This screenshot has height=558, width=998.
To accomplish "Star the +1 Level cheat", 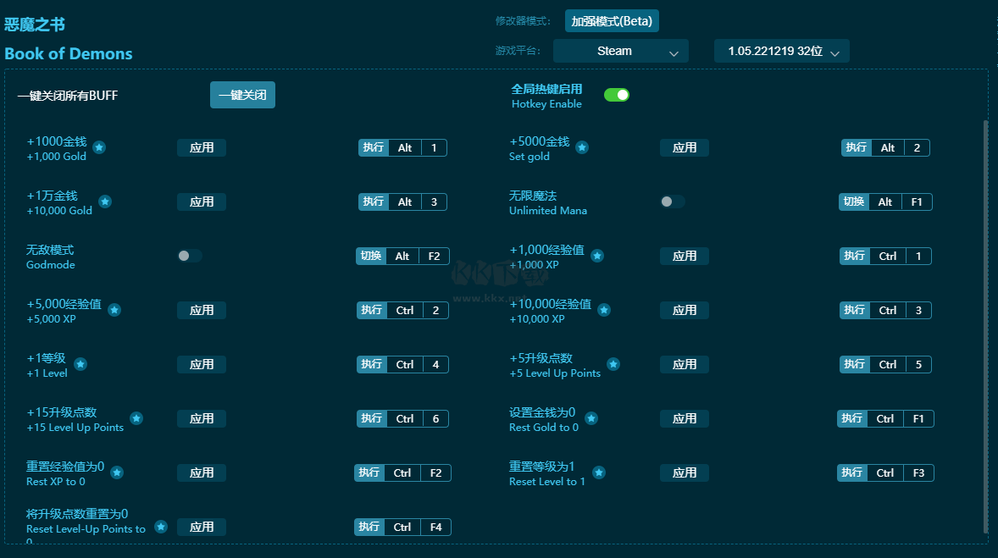I will tap(80, 364).
